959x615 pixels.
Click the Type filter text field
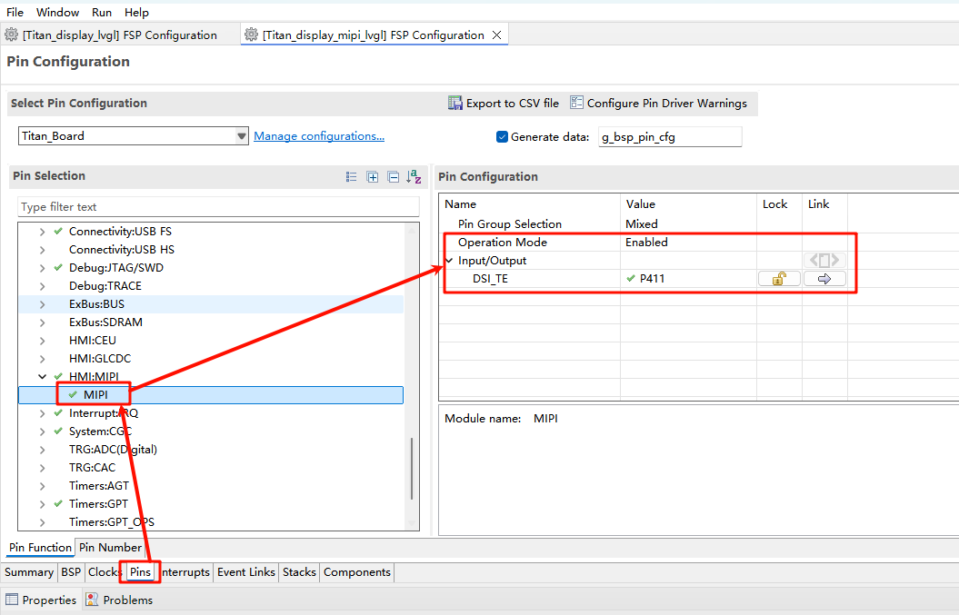[218, 207]
